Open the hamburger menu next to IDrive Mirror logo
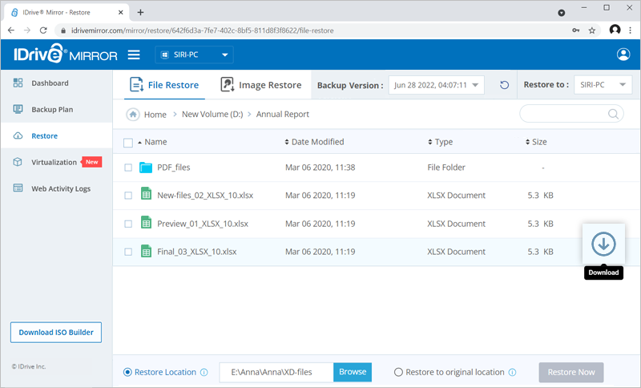 point(134,55)
